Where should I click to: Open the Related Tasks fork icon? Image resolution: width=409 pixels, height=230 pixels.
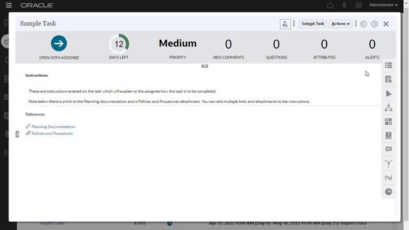[x=389, y=164]
